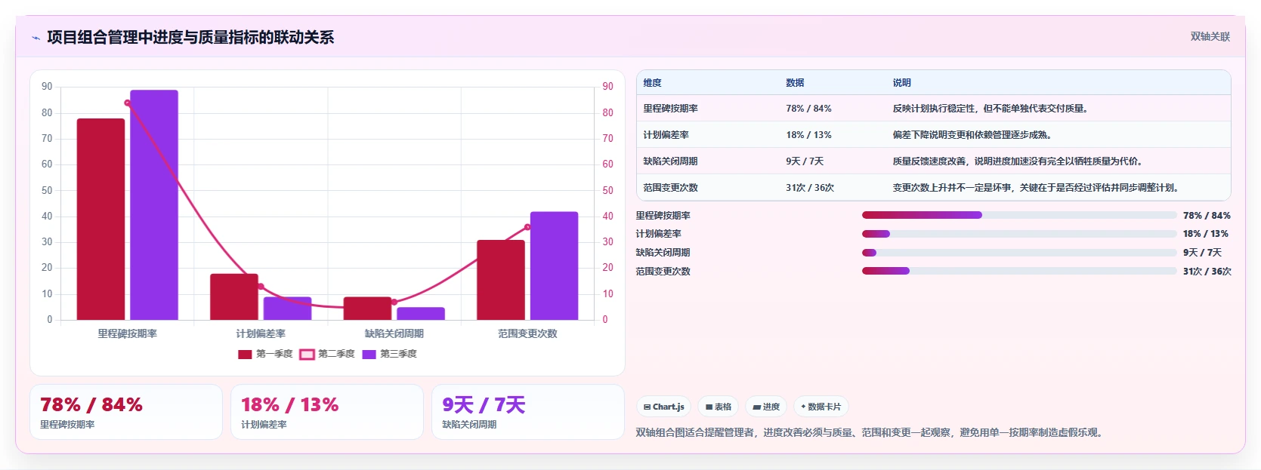Click the red 第一季度 bar for 里程碑按期率
The height and width of the screenshot is (470, 1261).
[x=100, y=219]
